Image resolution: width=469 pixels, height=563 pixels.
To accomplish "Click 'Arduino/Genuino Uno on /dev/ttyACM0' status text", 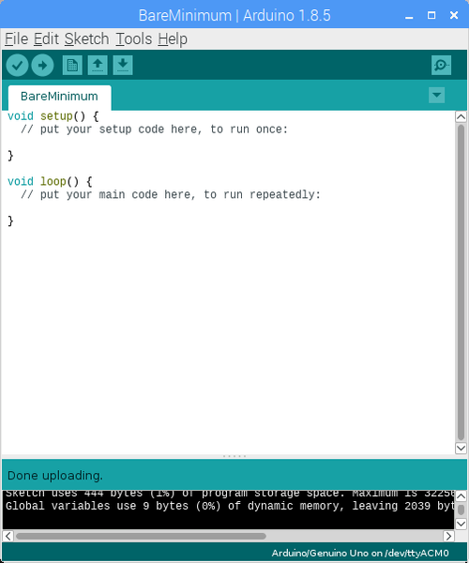I will [x=360, y=553].
